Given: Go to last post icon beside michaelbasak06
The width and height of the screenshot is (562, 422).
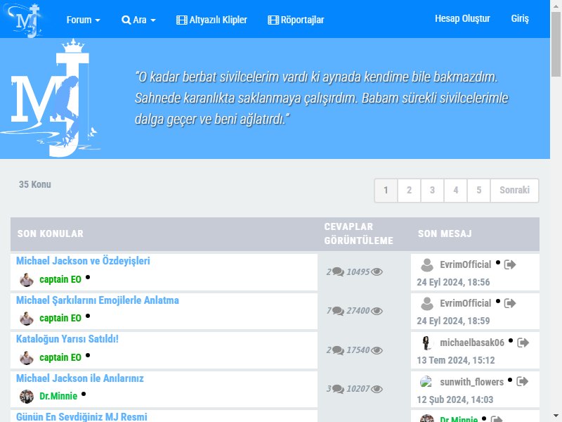Looking at the screenshot, I should point(523,343).
